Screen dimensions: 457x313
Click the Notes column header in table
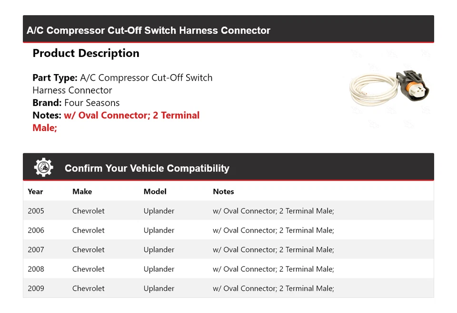point(223,191)
